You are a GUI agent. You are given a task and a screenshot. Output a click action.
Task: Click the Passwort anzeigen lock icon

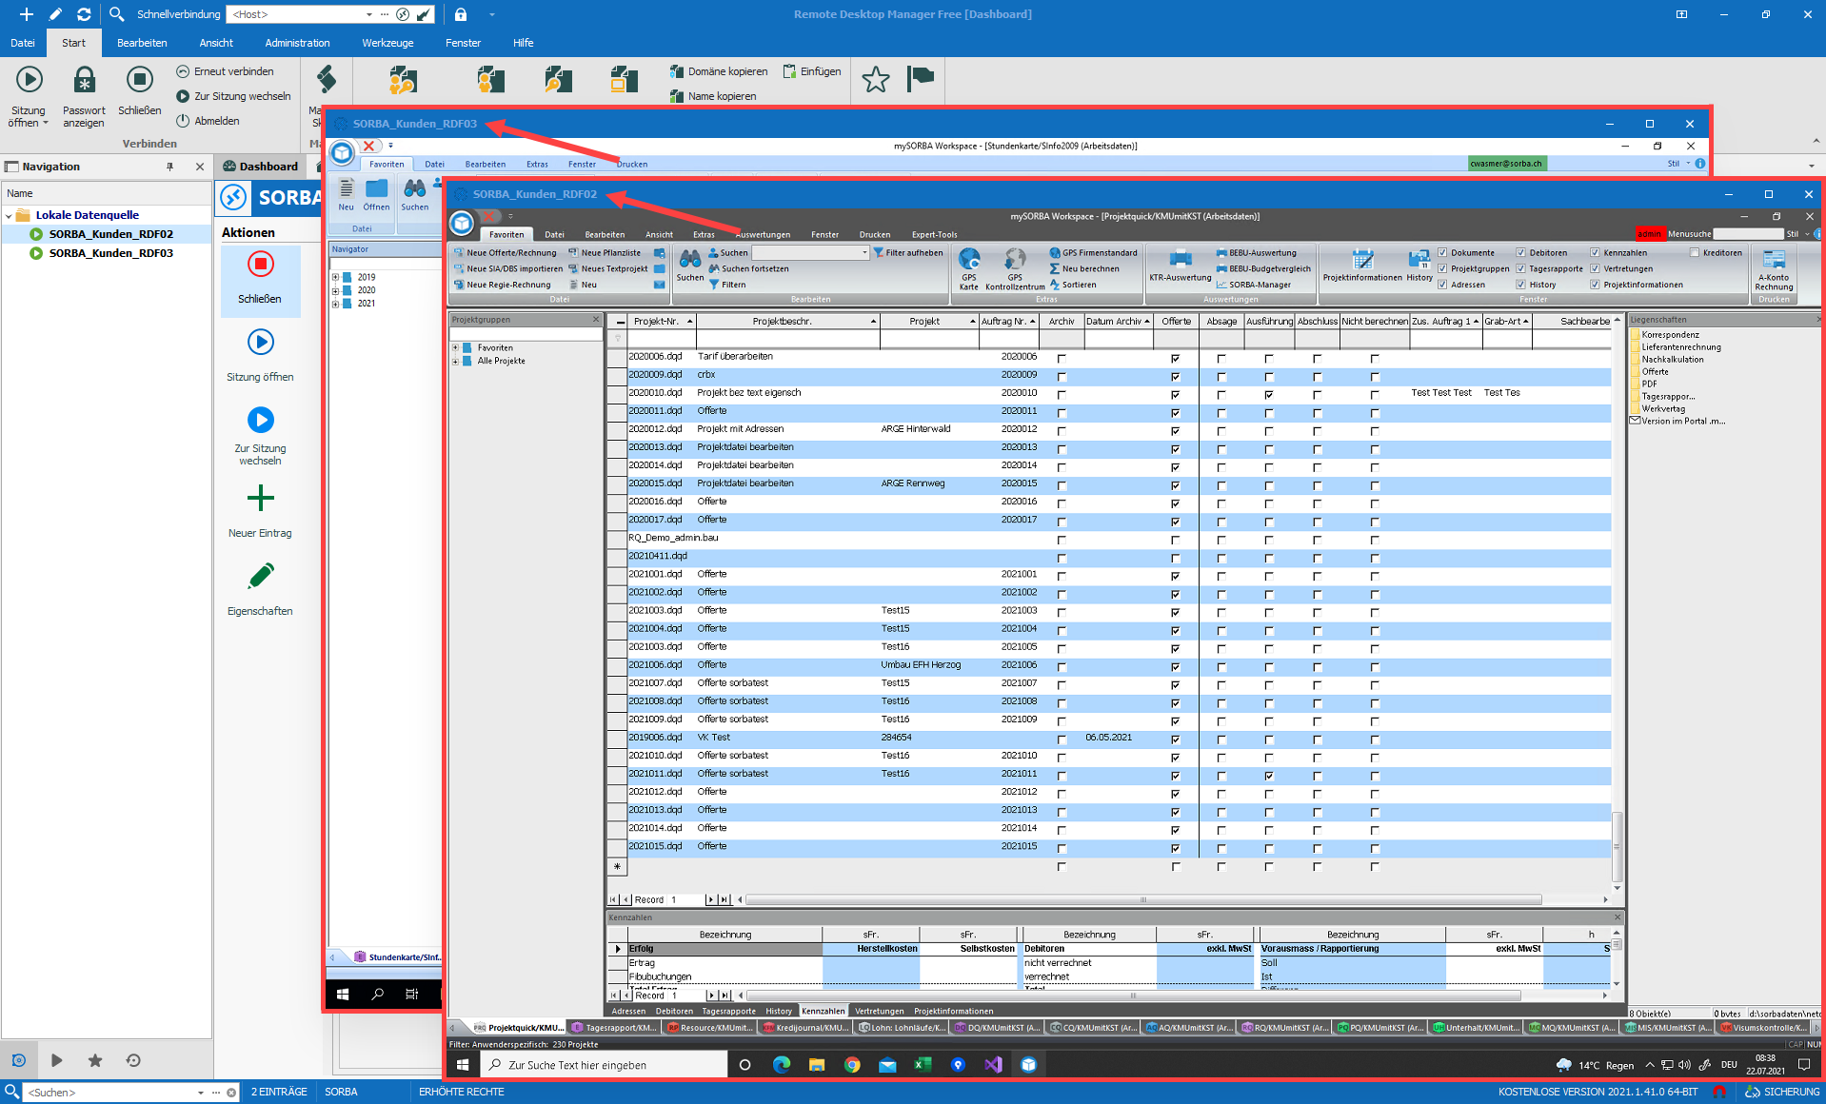tap(84, 80)
